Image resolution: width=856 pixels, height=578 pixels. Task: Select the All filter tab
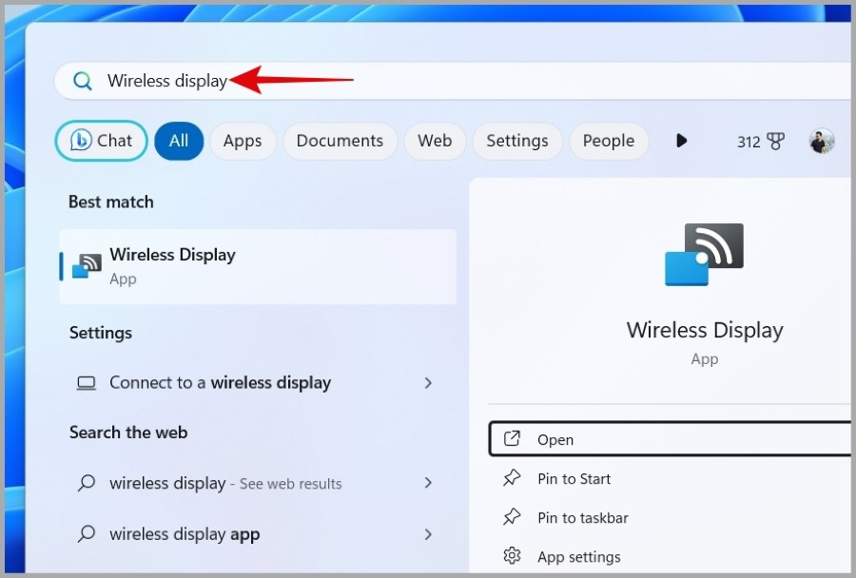[179, 141]
